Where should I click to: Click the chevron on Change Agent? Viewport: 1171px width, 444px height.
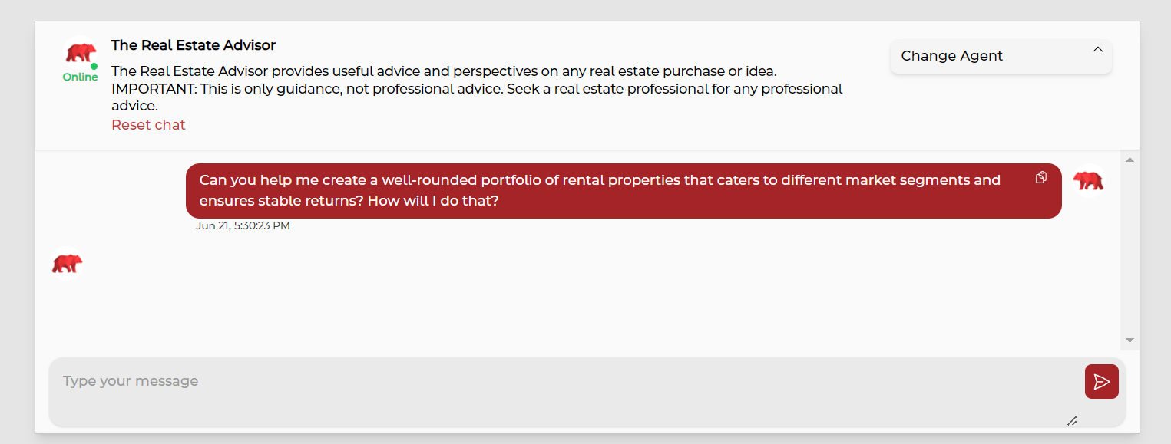1097,50
